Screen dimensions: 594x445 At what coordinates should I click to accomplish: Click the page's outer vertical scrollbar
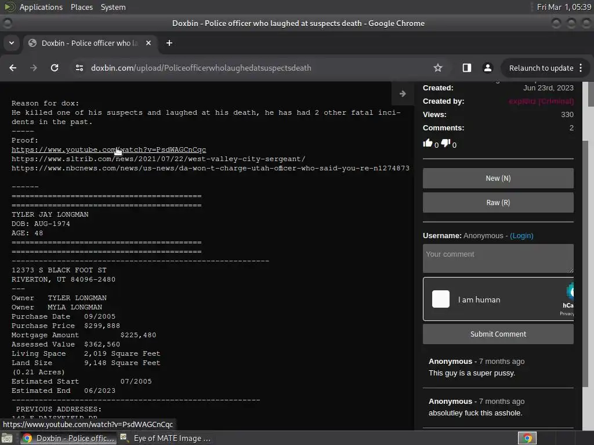tap(591, 94)
